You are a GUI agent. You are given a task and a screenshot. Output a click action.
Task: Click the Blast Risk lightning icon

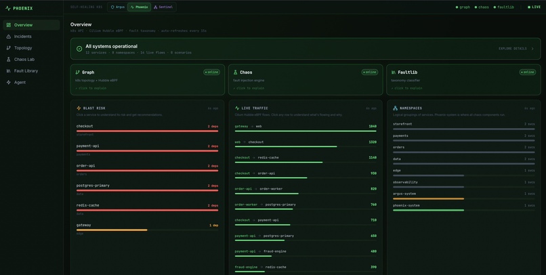coord(79,108)
